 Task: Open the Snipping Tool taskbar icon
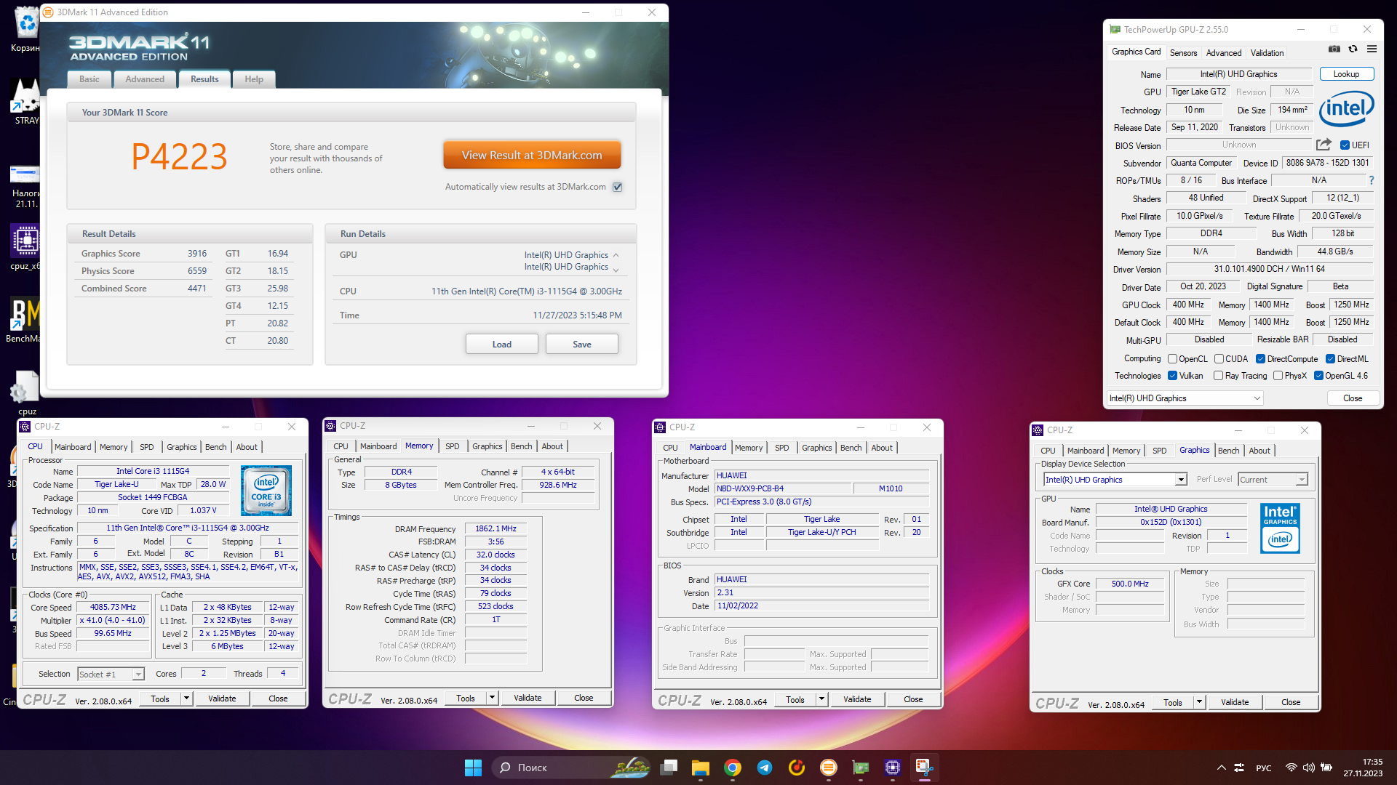[925, 768]
